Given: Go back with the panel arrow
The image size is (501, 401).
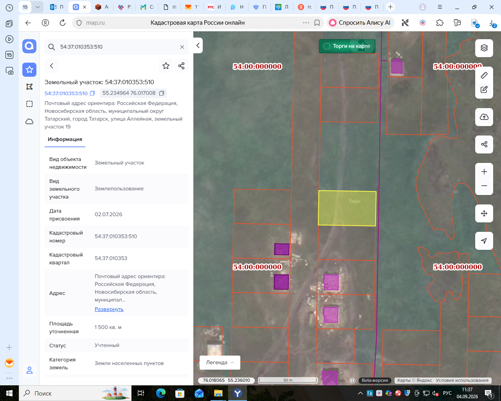Looking at the screenshot, I should coord(52,66).
